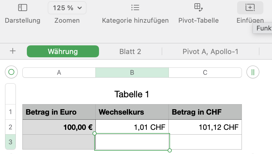Select the 1,01 CHF exchange rate cell
Screen dimensions: 272x154
coord(132,127)
